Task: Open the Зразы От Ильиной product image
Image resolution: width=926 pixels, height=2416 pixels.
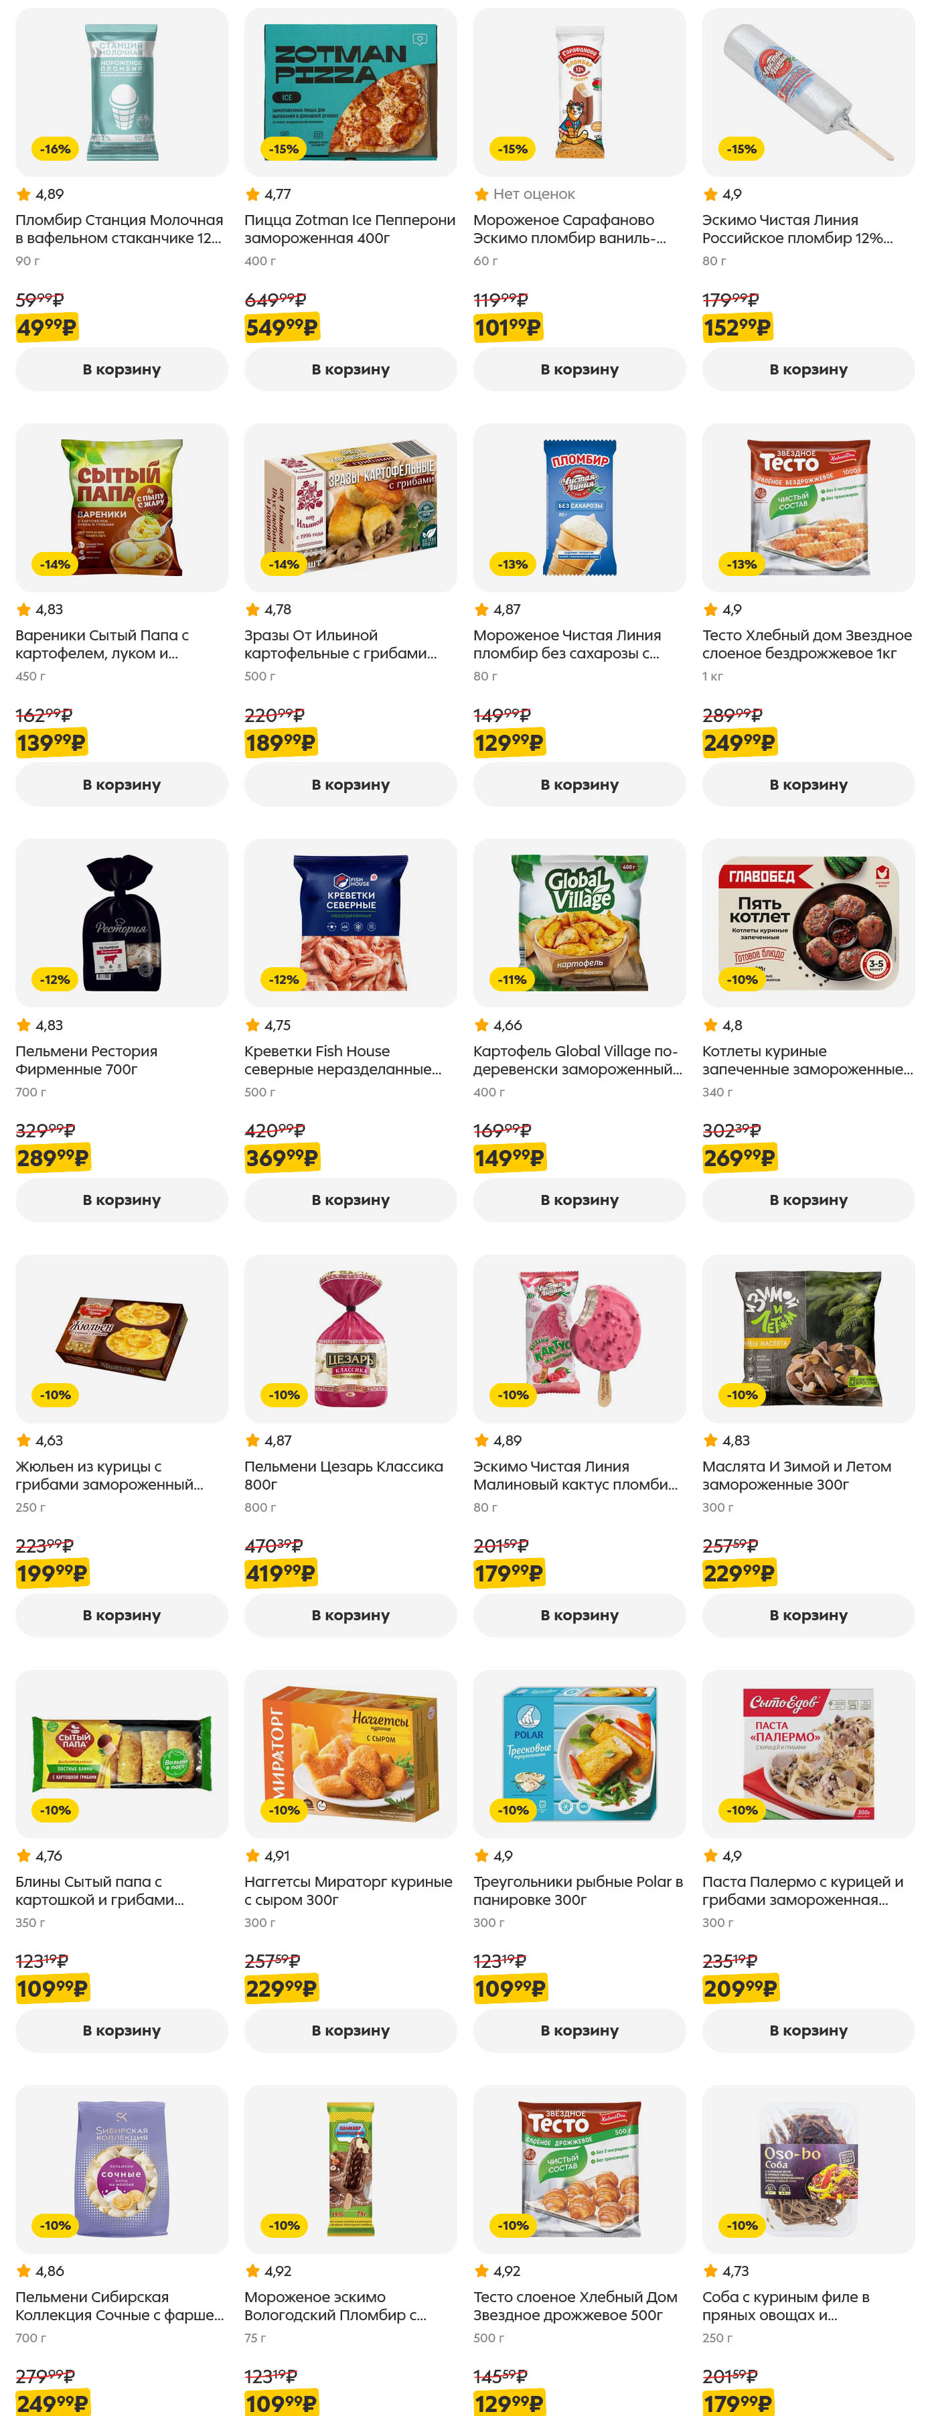Action: [350, 508]
